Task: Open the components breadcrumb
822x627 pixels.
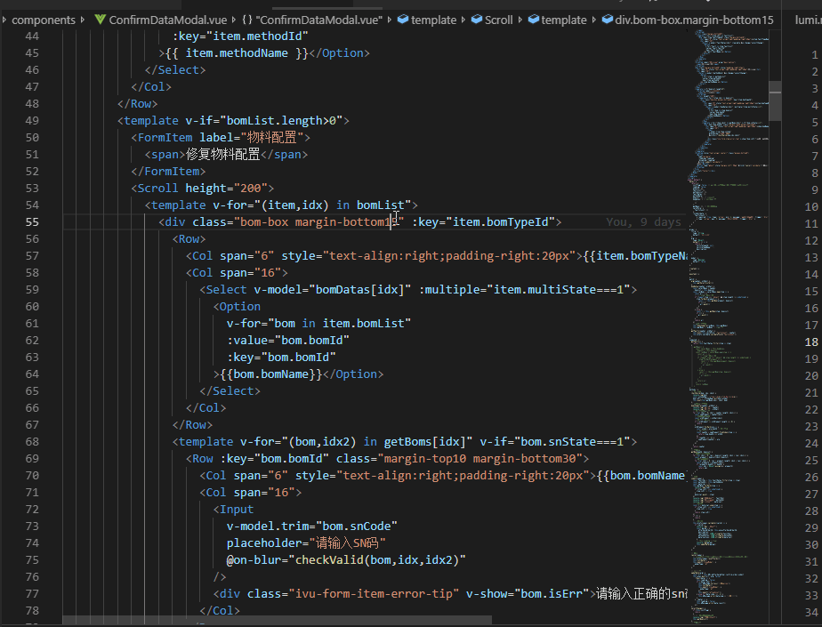Action: [44, 20]
